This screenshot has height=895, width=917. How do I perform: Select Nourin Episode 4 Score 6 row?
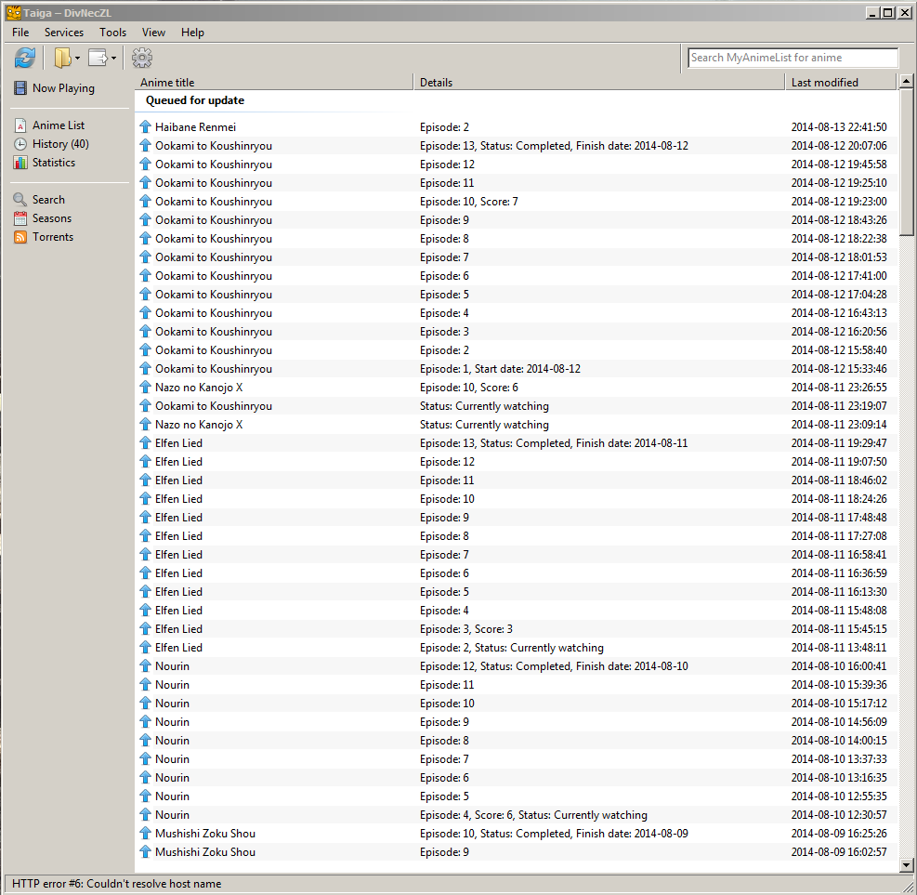(517, 815)
